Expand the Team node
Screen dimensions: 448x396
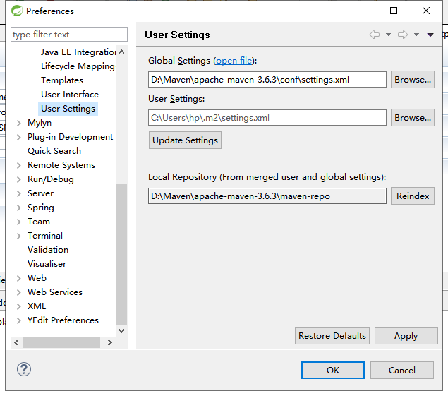coord(19,222)
